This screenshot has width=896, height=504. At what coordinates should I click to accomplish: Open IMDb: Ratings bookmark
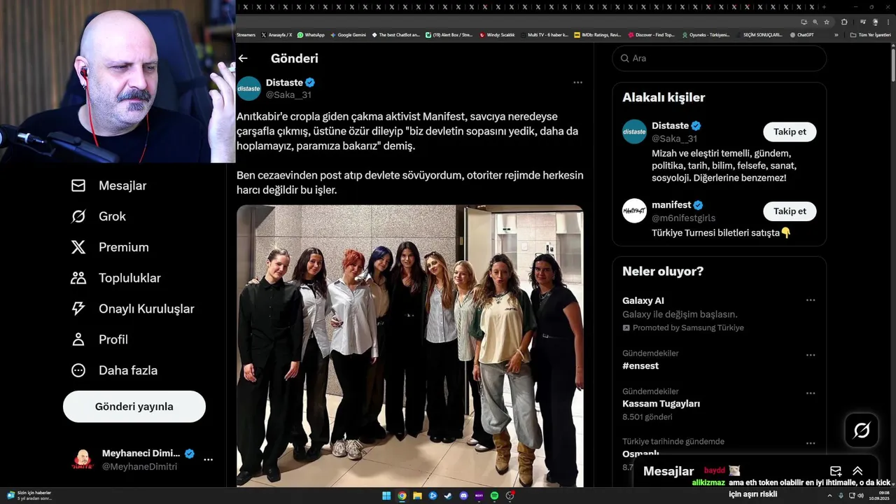pos(597,34)
